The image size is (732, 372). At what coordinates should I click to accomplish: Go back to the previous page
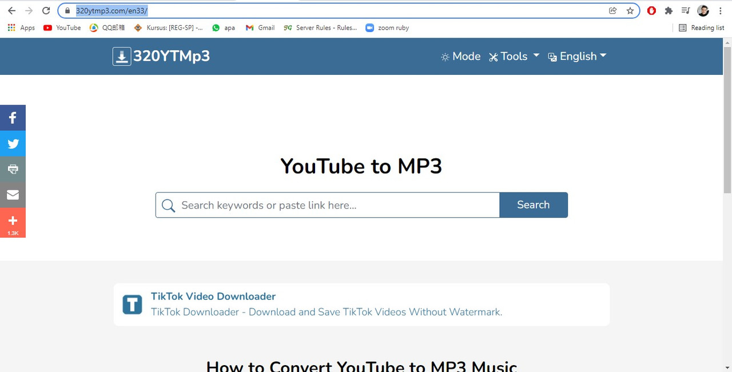(11, 10)
